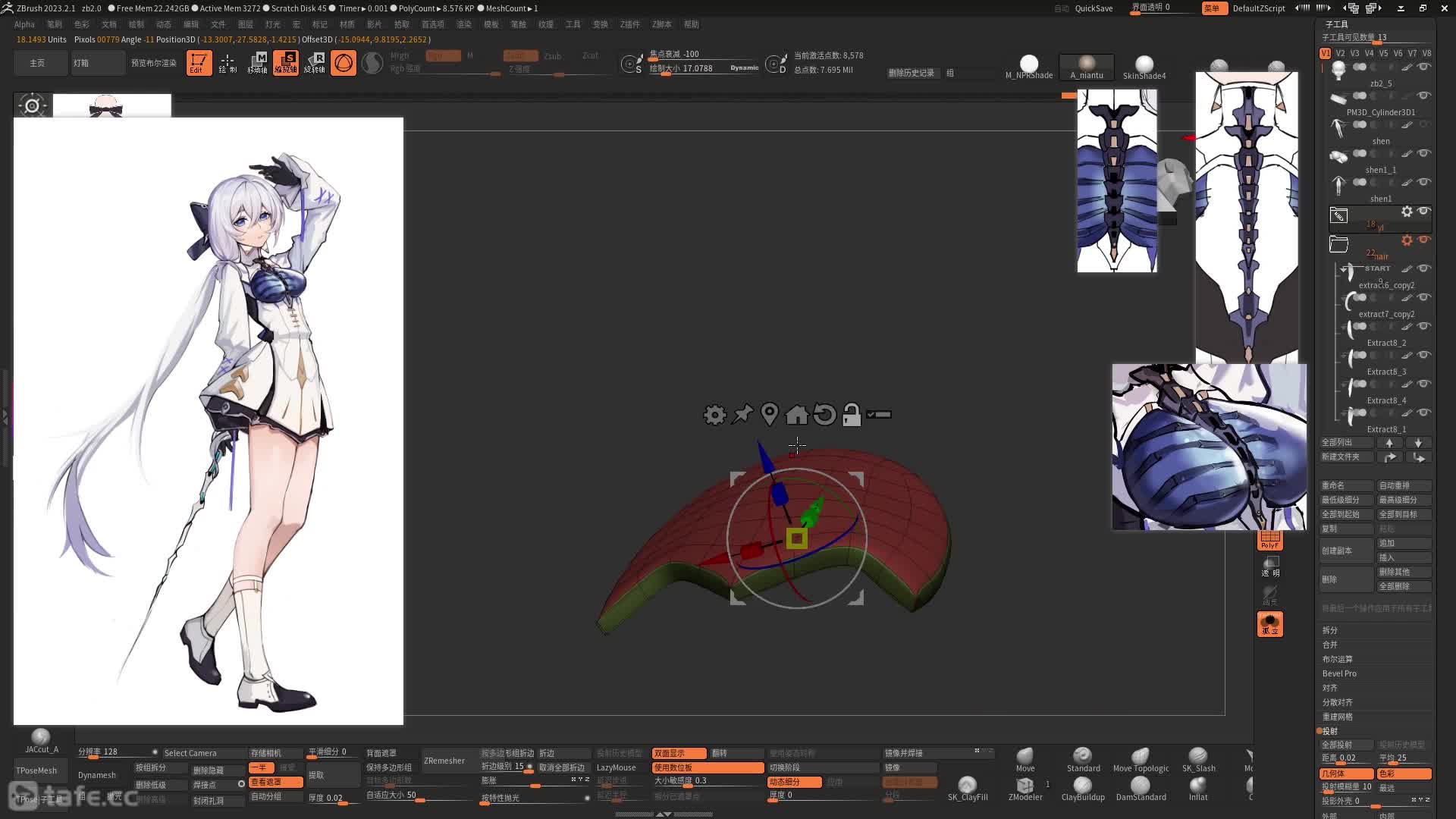1456x819 pixels.
Task: Select the Move axis (移动轴) tool
Action: click(x=257, y=63)
